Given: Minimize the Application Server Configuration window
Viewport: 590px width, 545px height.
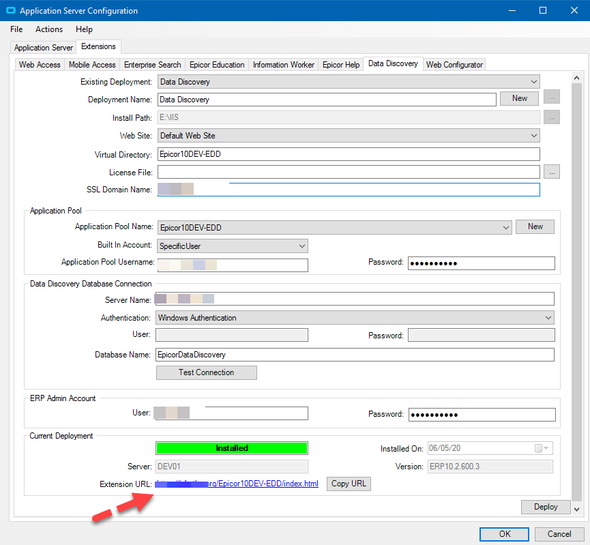Looking at the screenshot, I should [512, 10].
